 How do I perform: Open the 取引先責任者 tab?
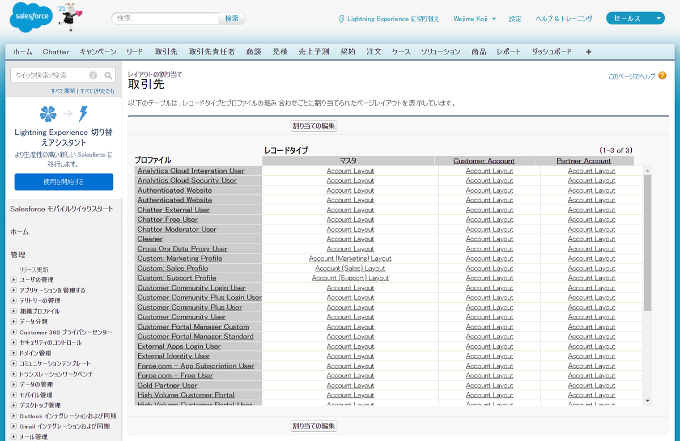tap(212, 52)
